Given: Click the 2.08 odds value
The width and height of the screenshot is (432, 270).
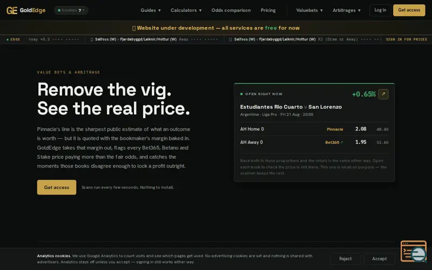Looking at the screenshot, I should [x=361, y=129].
